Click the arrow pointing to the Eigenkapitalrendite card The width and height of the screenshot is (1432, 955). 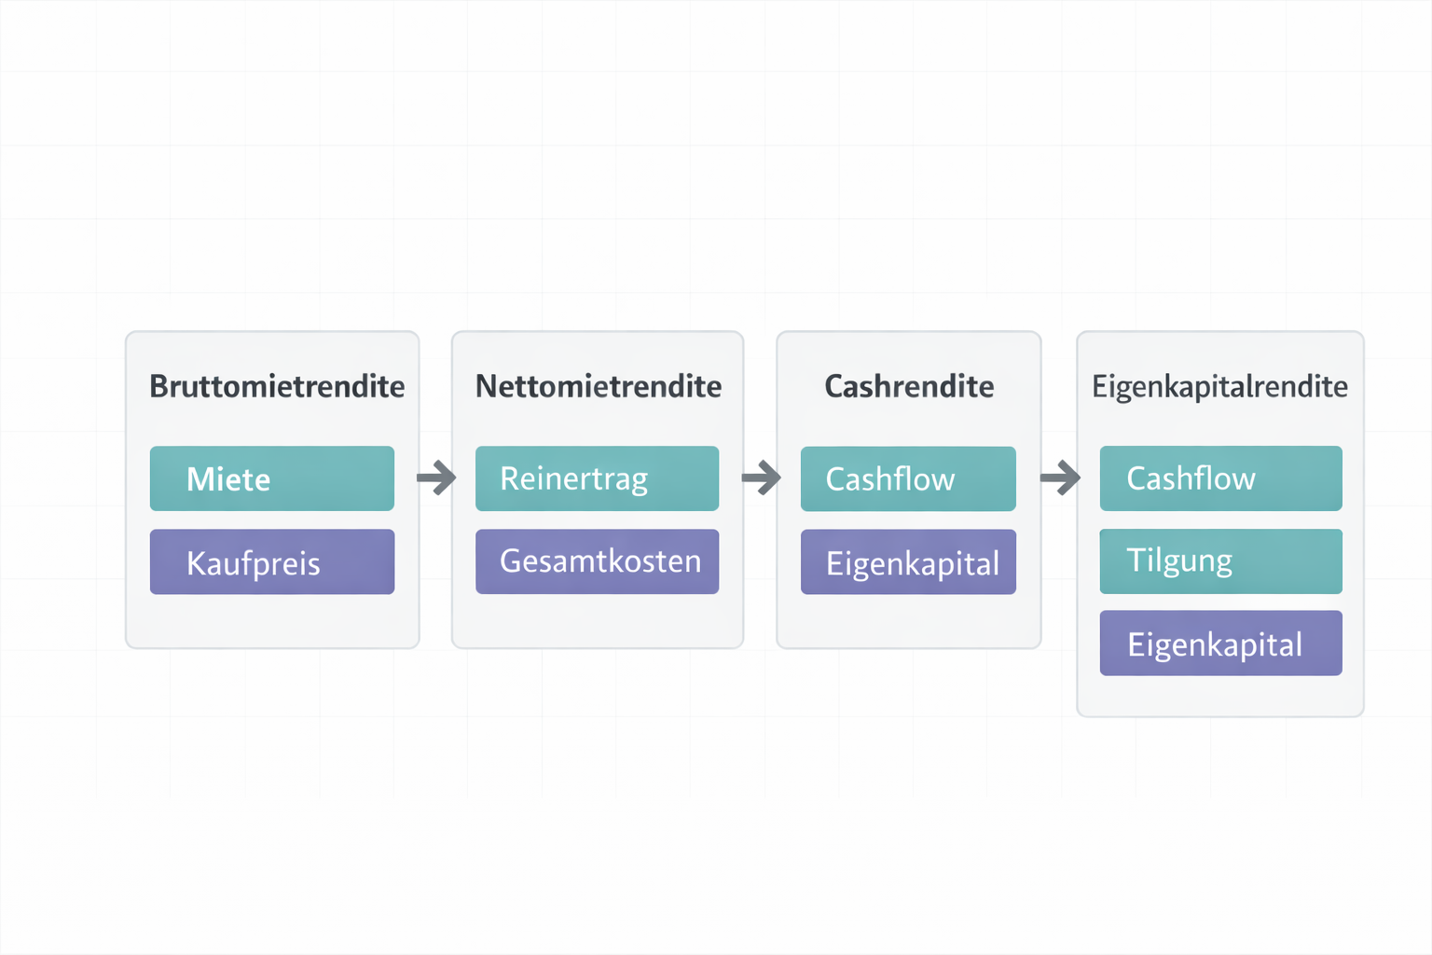click(x=1060, y=478)
